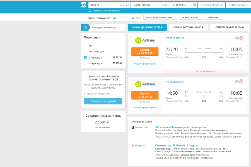251x167 pixels.
Task: Click hand luggage icon on second ticket
Action: click(237, 82)
